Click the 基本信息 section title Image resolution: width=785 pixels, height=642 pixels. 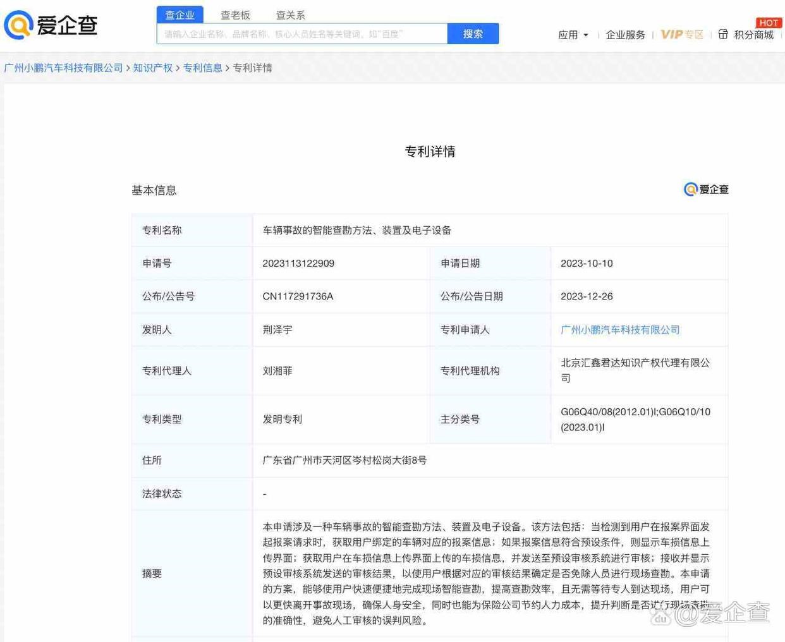[x=154, y=190]
